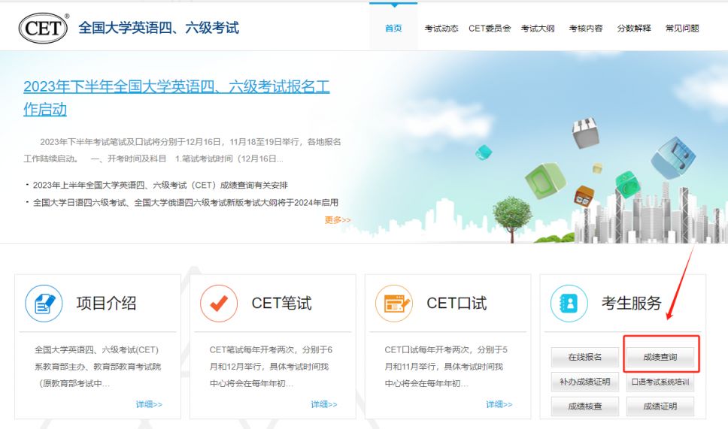This screenshot has height=429, width=728.
Task: Click the 系教育部主办 description under 项目介绍
Action: coord(98,367)
